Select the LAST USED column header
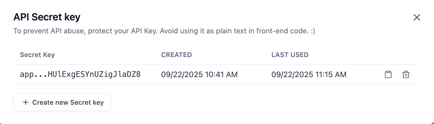Screen dimensions: 434x124 click(290, 55)
